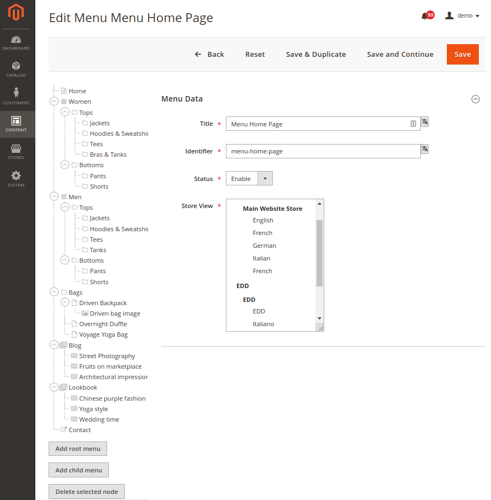Click Save & Duplicate
491x500 pixels.
[x=316, y=54]
